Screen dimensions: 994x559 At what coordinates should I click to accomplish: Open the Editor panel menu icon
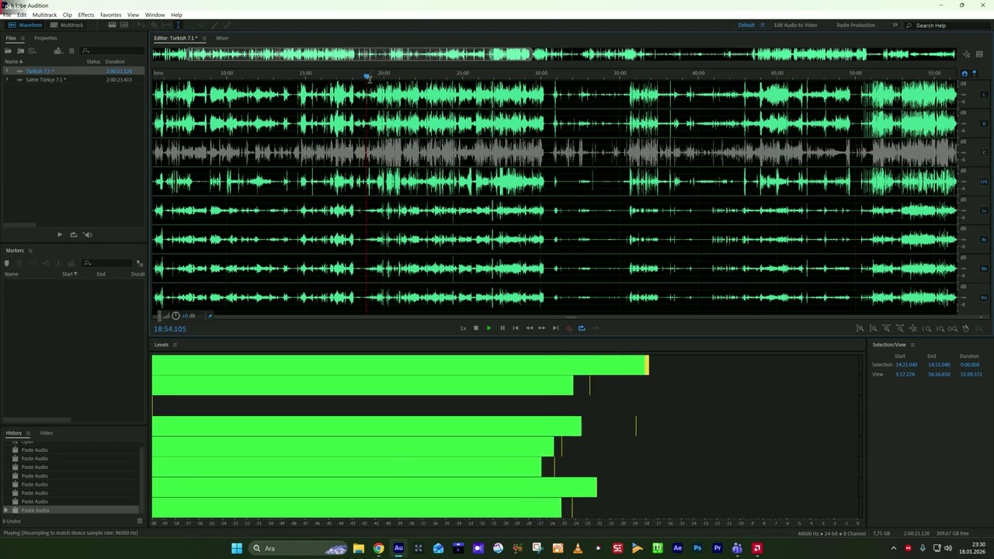[x=204, y=38]
